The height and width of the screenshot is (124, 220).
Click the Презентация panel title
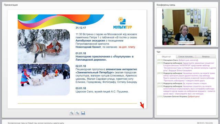(x=11, y=5)
